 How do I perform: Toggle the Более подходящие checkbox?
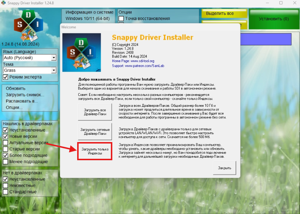(x=5, y=156)
